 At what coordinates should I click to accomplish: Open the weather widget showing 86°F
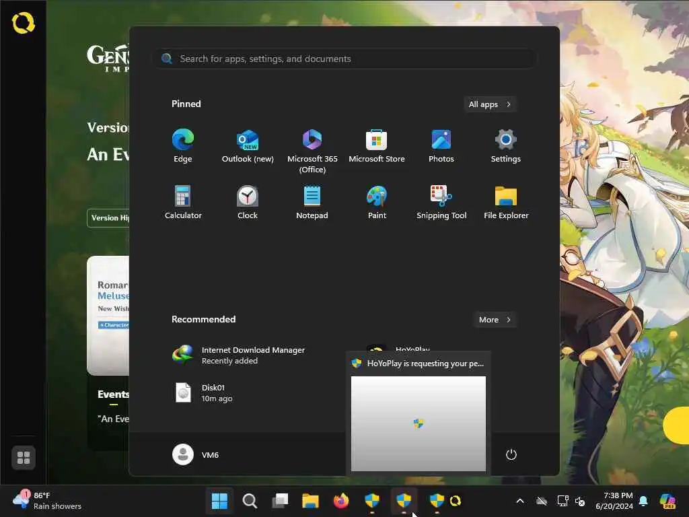[x=47, y=501]
